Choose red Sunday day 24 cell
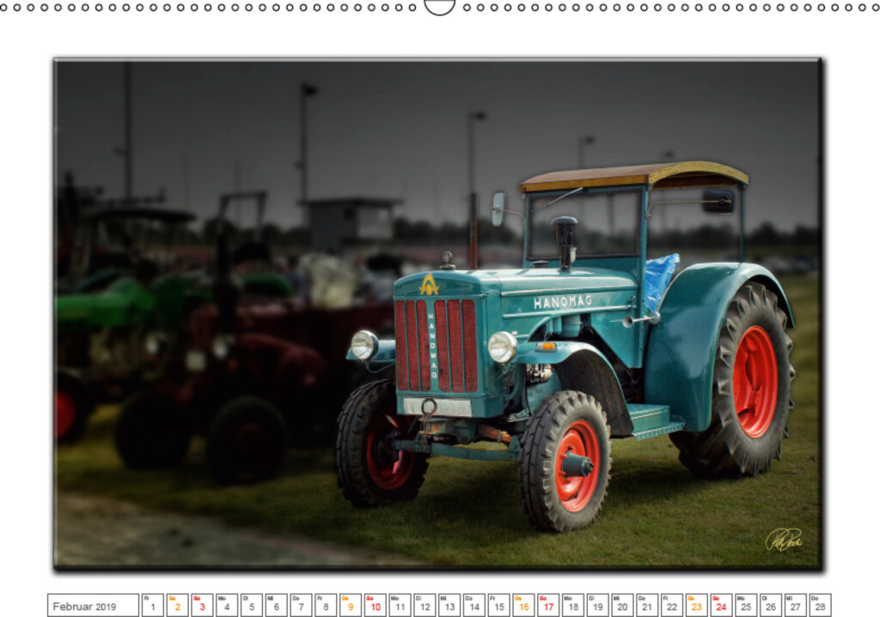 click(721, 606)
